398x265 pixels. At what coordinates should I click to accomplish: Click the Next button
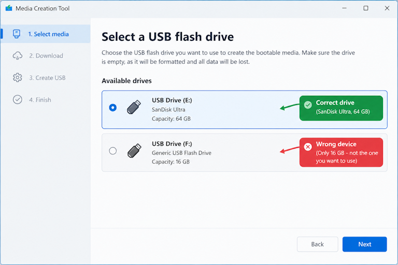pos(364,244)
